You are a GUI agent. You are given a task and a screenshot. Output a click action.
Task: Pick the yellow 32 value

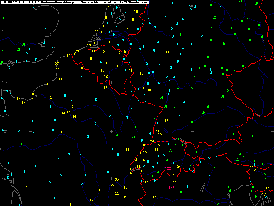267,188
